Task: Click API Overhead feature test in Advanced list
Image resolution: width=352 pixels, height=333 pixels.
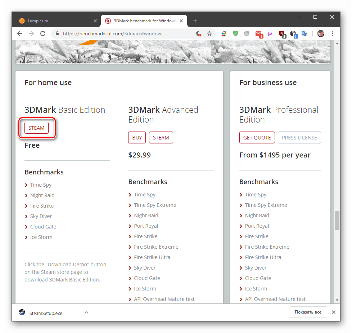Action: pyautogui.click(x=164, y=299)
